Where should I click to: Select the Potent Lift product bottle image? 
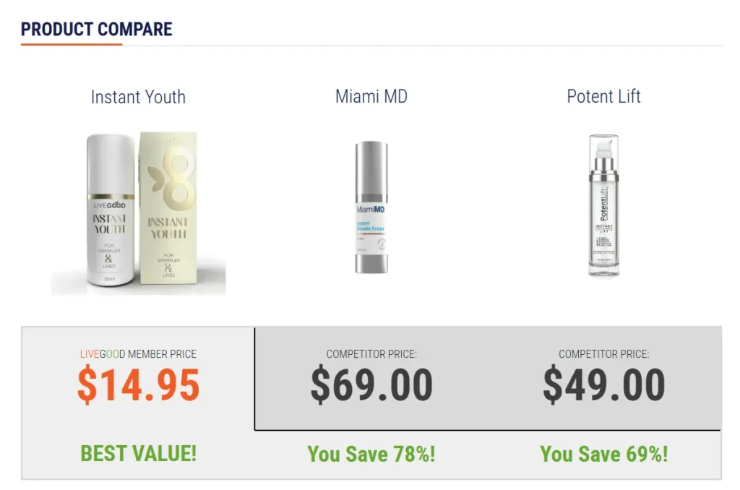pos(603,205)
